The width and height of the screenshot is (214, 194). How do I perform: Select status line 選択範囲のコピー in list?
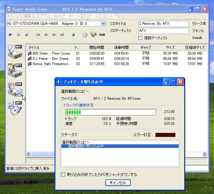[x=120, y=142]
